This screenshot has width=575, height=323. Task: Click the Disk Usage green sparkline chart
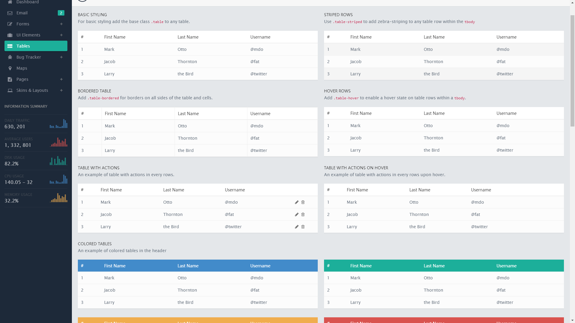click(x=58, y=161)
